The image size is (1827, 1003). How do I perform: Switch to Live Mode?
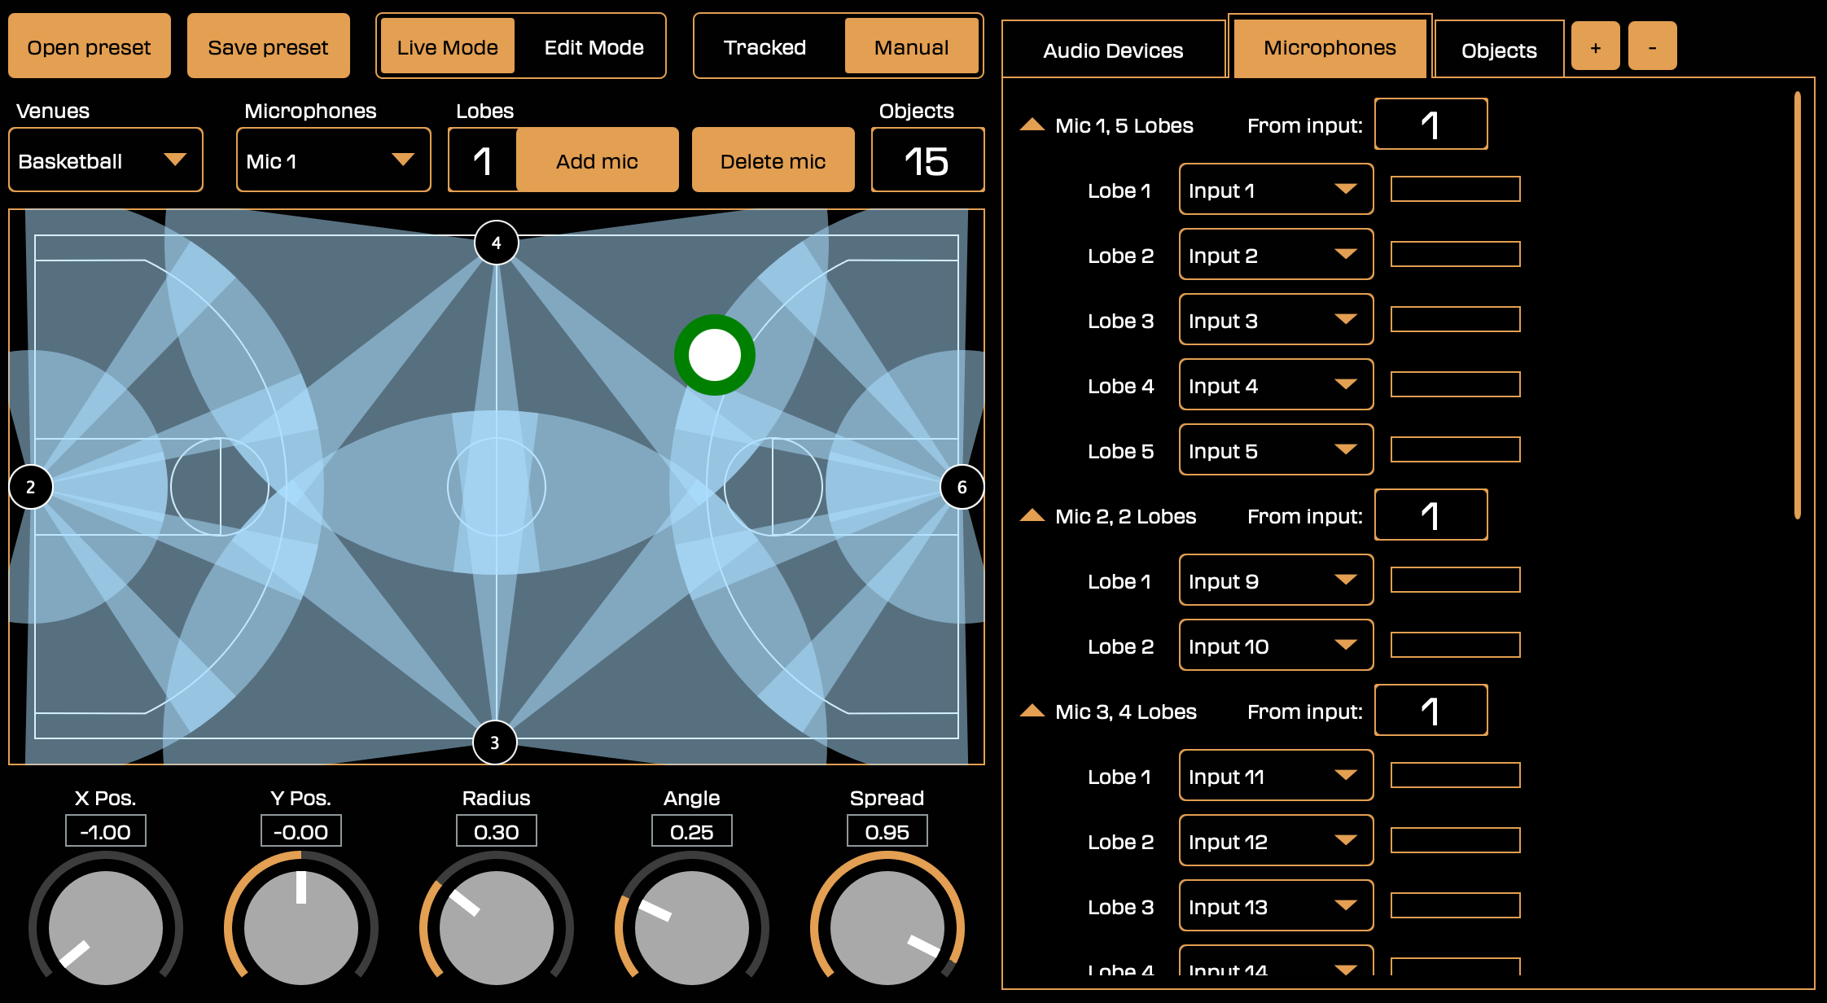(448, 46)
